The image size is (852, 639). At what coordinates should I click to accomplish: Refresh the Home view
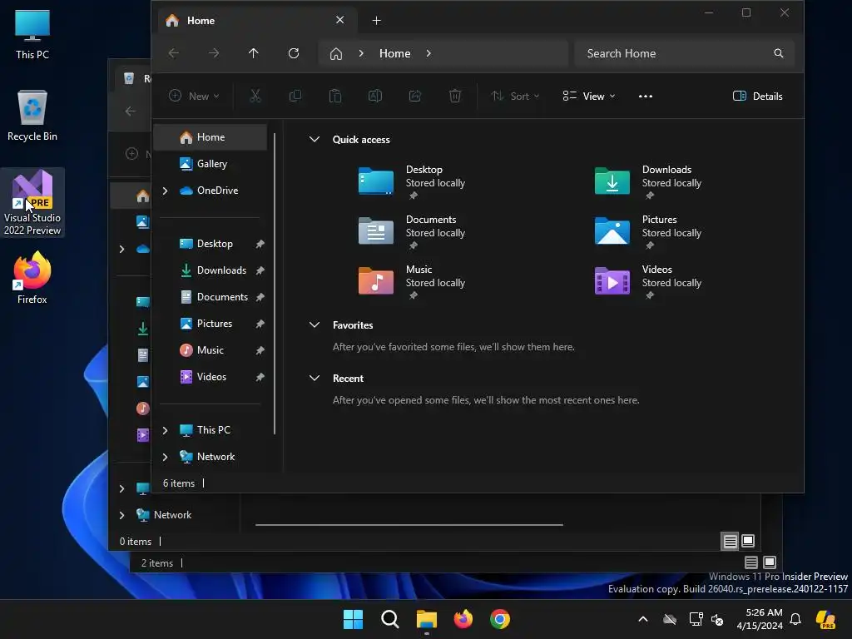[294, 53]
